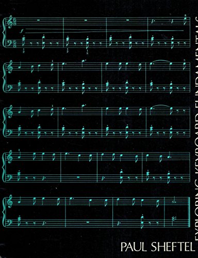Click the treble clef of the top system
This screenshot has height=258, width=198.
11,22
